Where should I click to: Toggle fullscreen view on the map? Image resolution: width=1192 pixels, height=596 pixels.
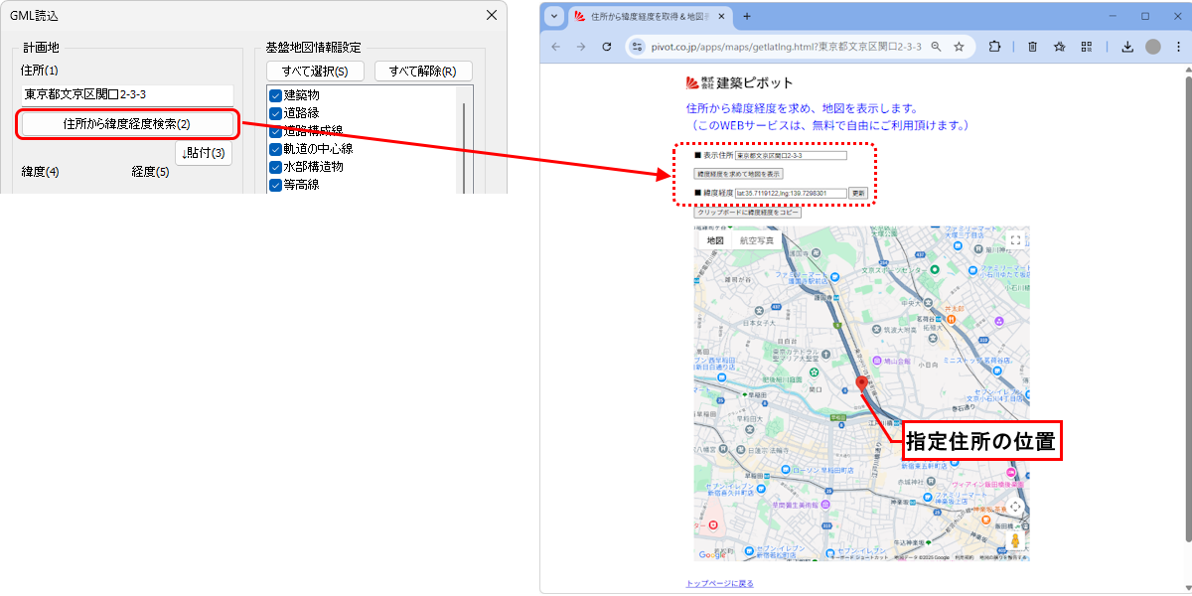1015,240
